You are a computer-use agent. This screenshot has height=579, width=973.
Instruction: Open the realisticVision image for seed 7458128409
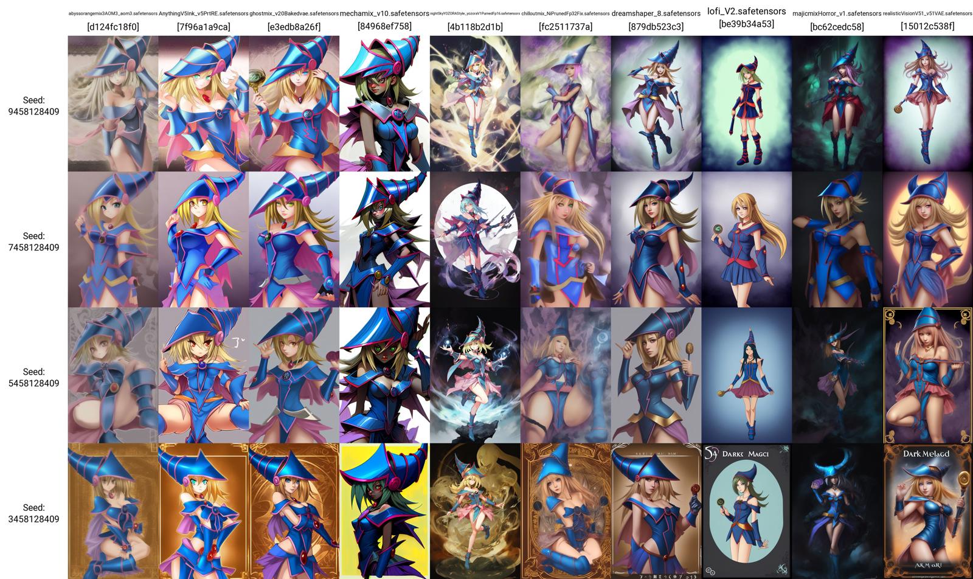pos(927,239)
